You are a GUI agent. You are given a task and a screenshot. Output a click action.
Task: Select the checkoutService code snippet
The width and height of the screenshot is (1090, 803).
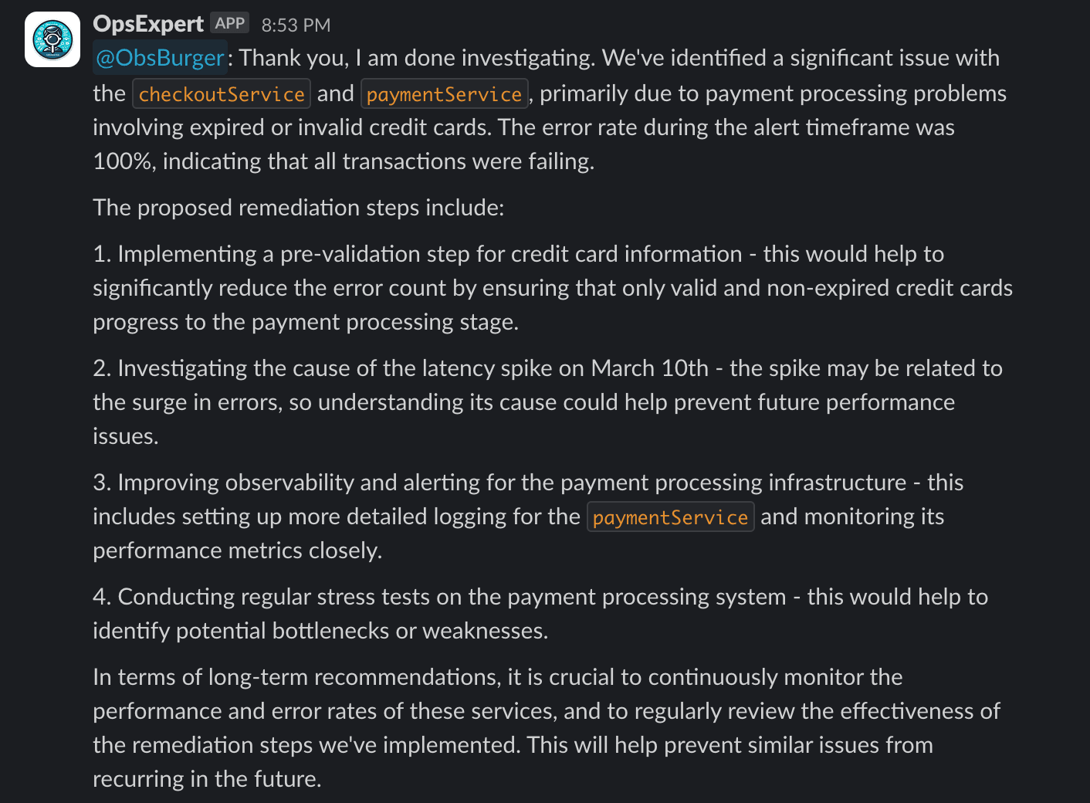(x=221, y=93)
